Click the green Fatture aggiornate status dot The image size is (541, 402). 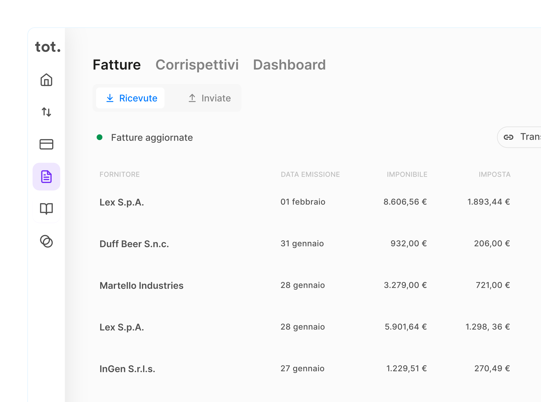click(x=100, y=137)
